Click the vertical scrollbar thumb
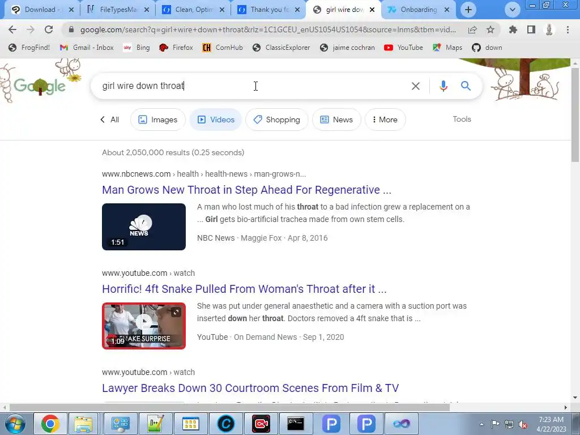Viewport: 580px width, 435px height. (575, 114)
